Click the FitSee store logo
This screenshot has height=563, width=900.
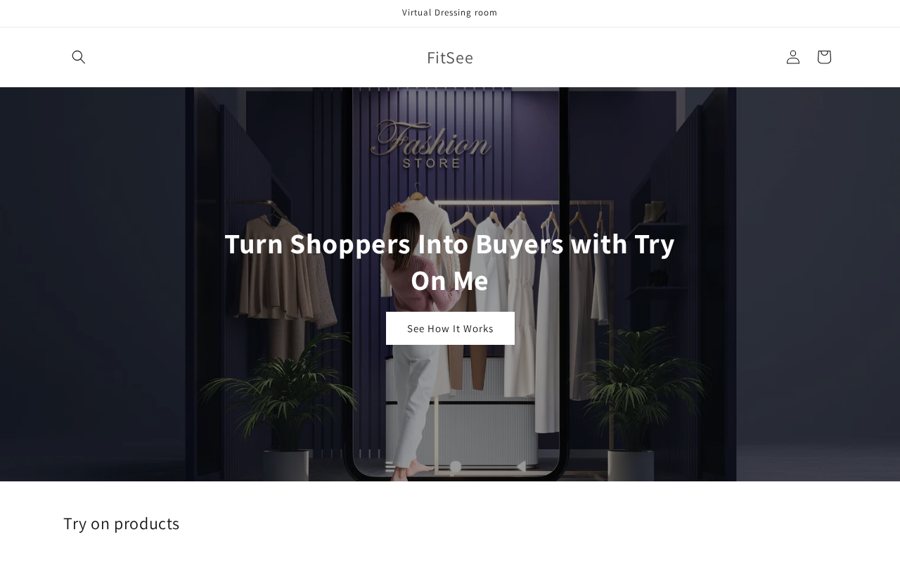[x=450, y=57]
